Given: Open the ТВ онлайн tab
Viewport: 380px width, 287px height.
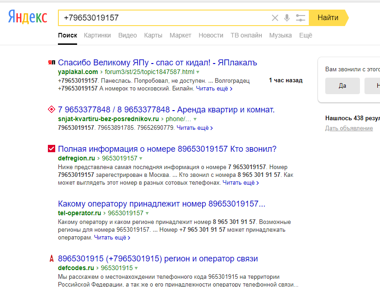Looking at the screenshot, I should (246, 36).
